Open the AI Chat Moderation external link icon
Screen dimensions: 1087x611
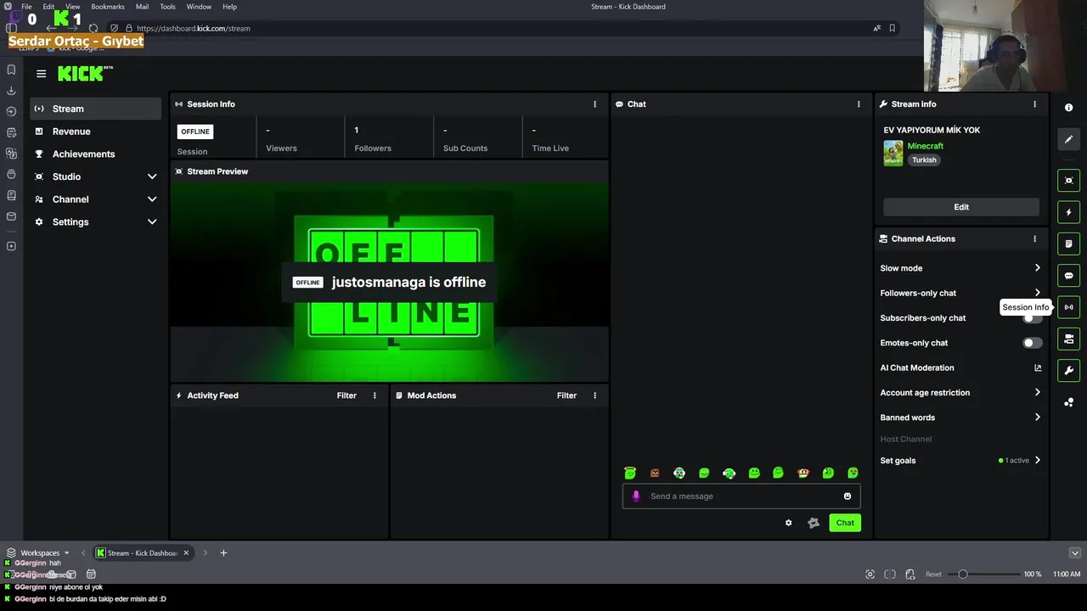click(1038, 367)
